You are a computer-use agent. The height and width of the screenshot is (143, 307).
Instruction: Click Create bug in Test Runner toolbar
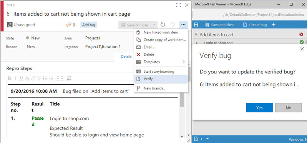[x=255, y=25]
